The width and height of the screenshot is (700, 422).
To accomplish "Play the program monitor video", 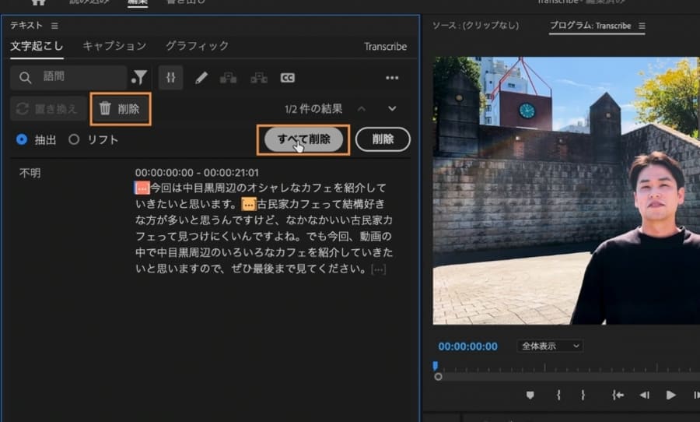I will pos(670,396).
